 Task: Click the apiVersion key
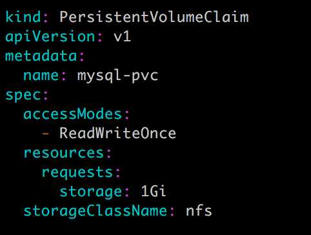point(50,37)
